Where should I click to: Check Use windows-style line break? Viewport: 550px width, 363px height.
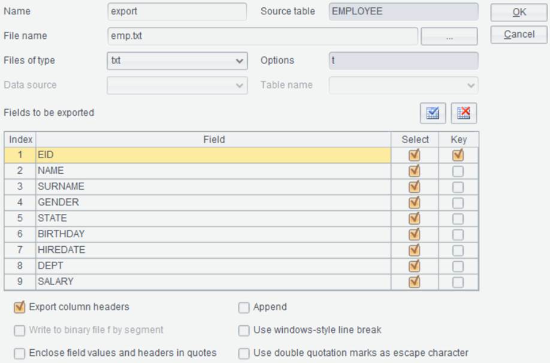point(244,331)
